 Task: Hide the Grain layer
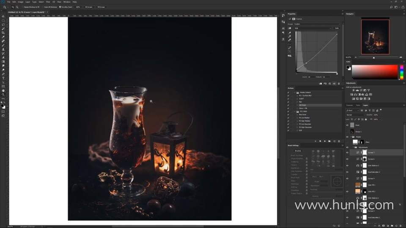[347, 125]
